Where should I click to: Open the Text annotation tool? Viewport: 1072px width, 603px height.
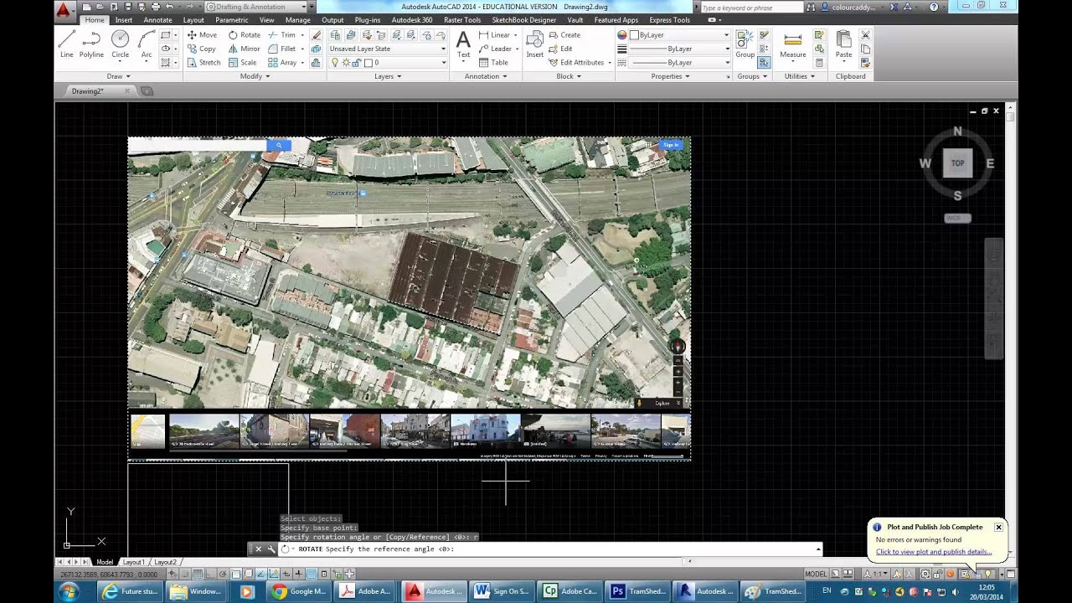point(463,44)
